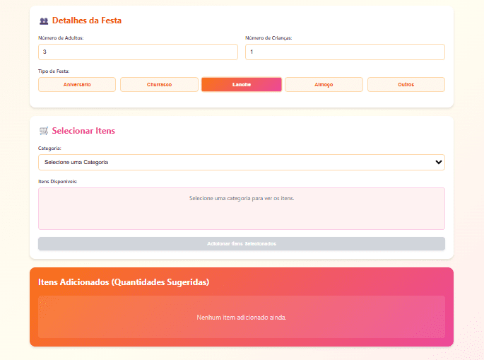Focus the Número de Adultos input field
This screenshot has width=484, height=360.
tap(138, 52)
